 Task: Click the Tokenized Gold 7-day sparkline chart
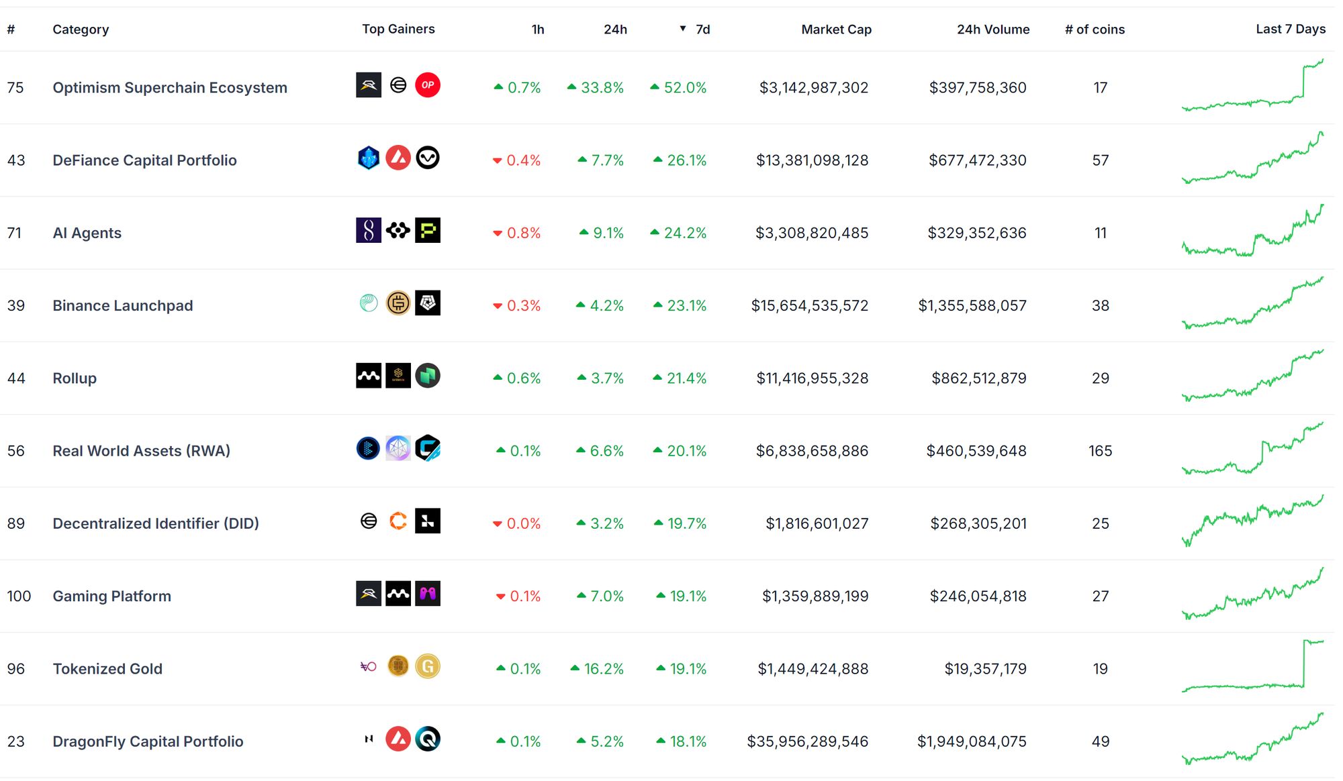tap(1252, 666)
